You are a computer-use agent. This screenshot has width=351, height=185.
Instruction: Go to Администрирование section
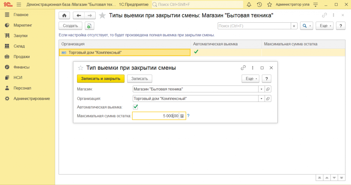click(x=32, y=98)
